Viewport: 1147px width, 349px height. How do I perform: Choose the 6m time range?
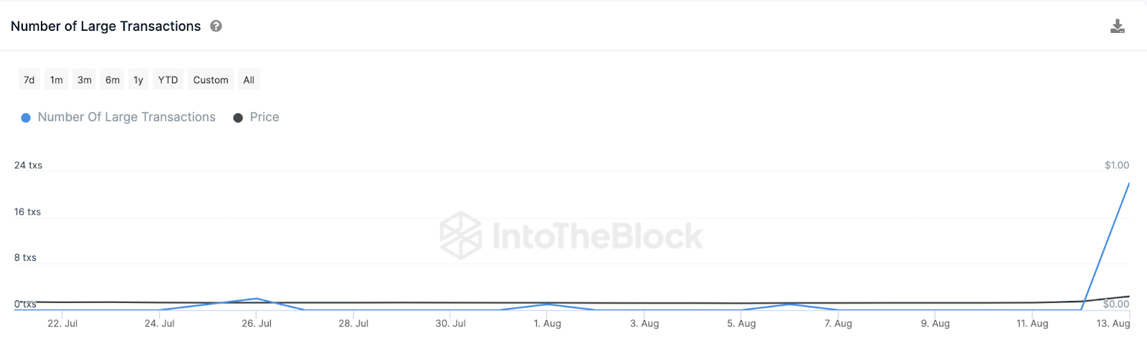coord(113,80)
